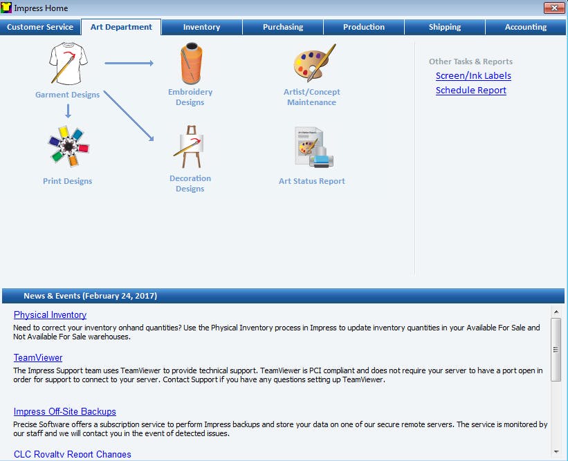This screenshot has width=568, height=461.
Task: Click the news panel scroll up arrow
Action: [x=556, y=312]
